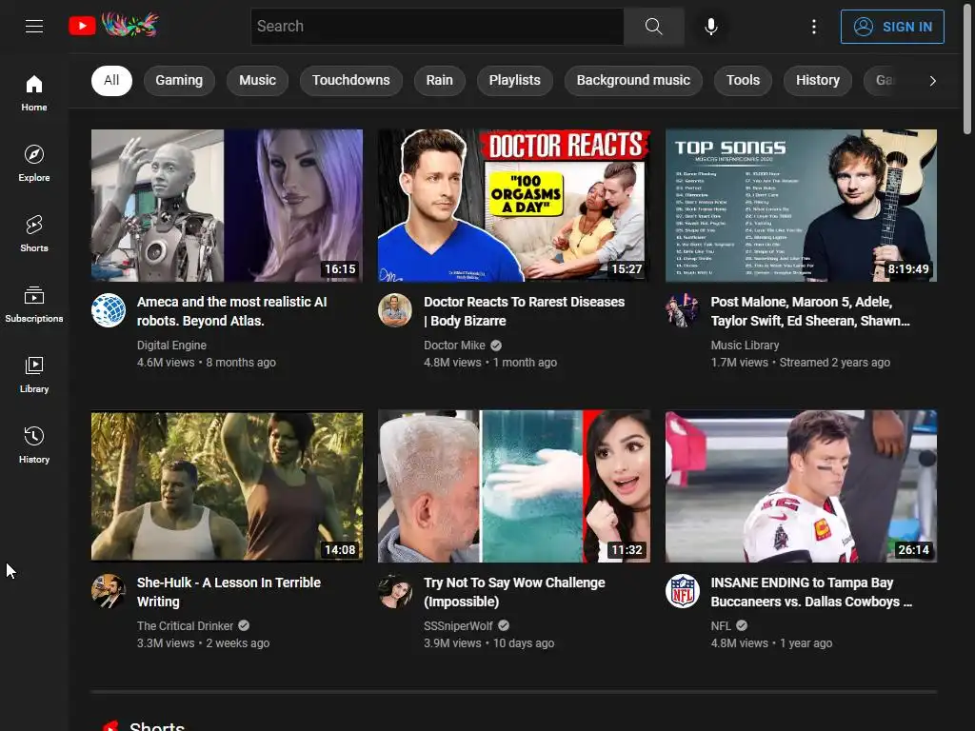Focus the Search input field
Image resolution: width=975 pixels, height=731 pixels.
tap(437, 26)
